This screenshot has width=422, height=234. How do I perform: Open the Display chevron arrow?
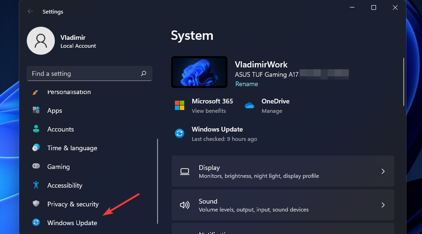pyautogui.click(x=383, y=171)
